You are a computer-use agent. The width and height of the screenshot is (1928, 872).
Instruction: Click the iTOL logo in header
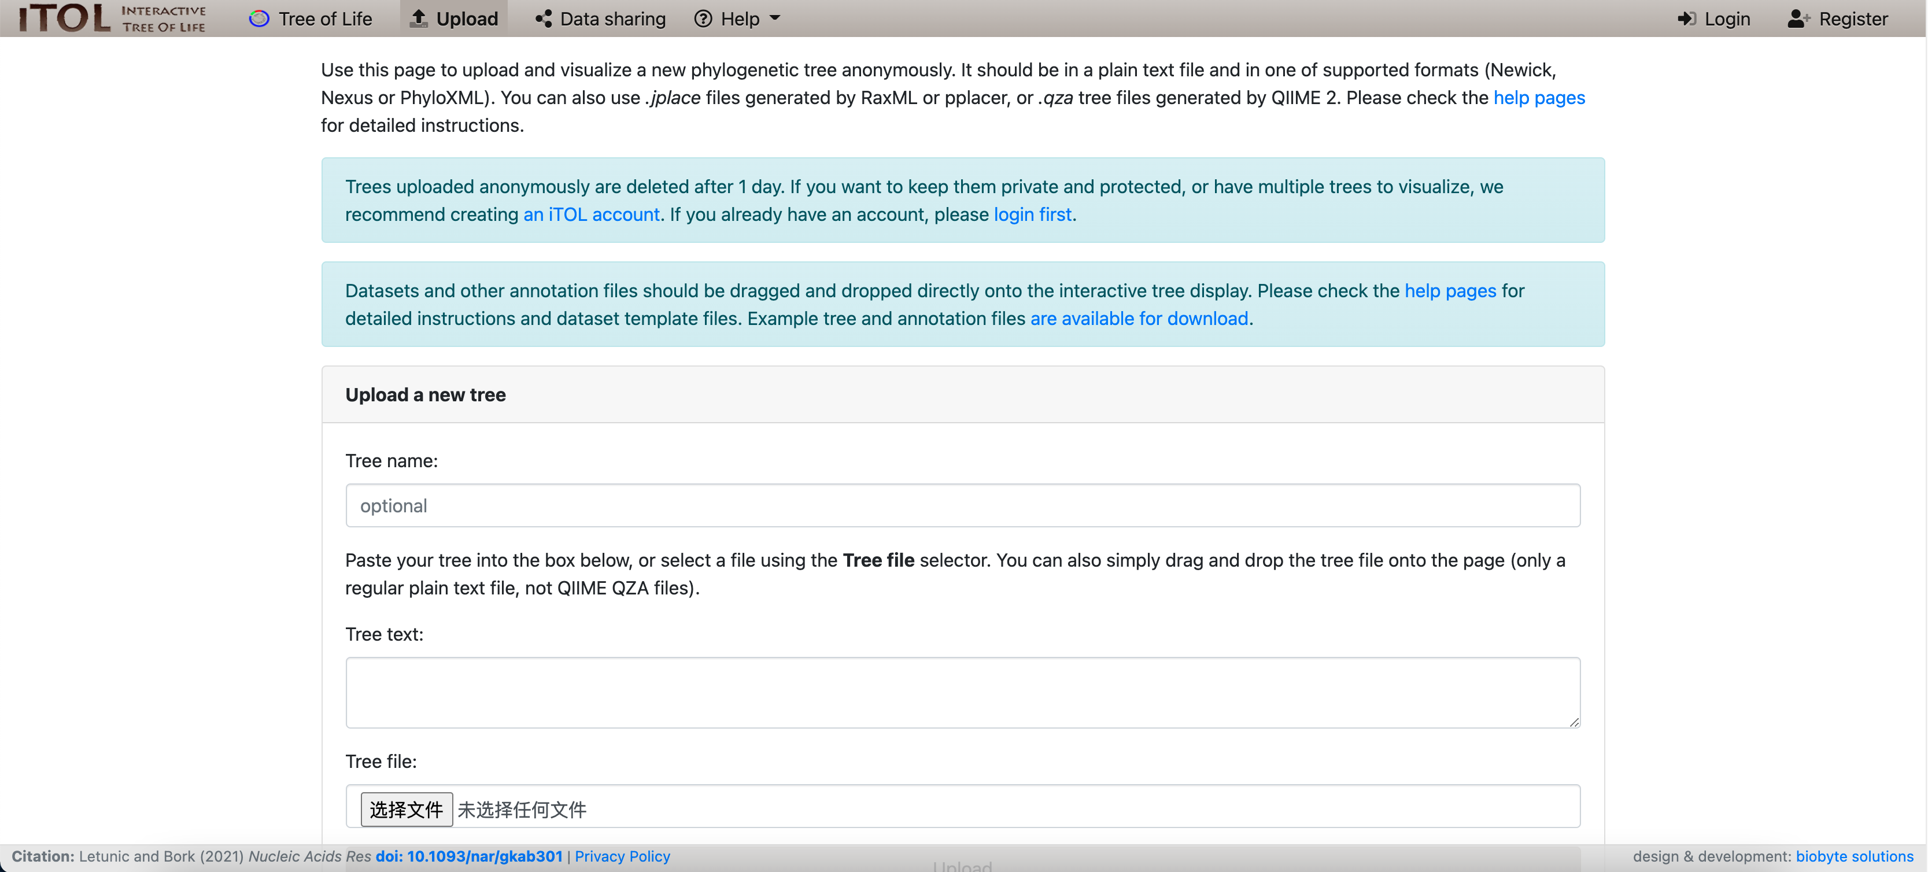pyautogui.click(x=112, y=18)
